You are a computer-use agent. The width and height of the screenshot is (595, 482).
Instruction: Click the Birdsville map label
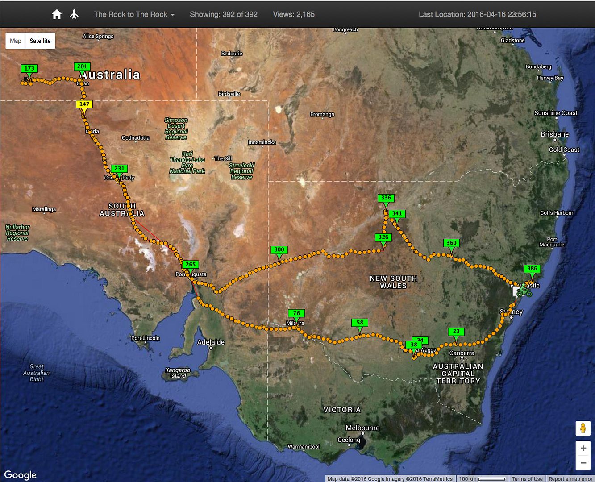[x=229, y=94]
